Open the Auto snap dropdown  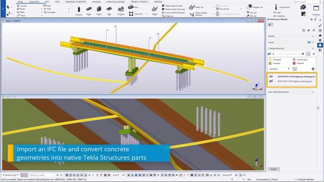tap(116, 175)
